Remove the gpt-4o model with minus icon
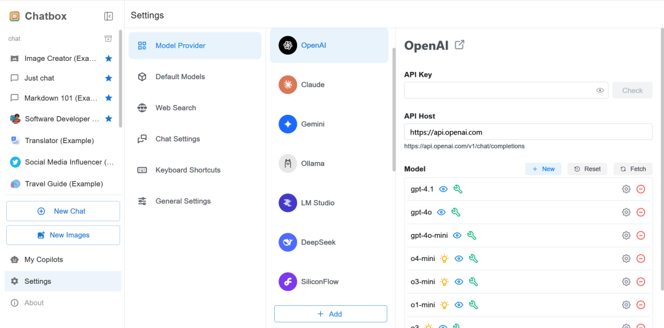The height and width of the screenshot is (328, 664). (641, 213)
